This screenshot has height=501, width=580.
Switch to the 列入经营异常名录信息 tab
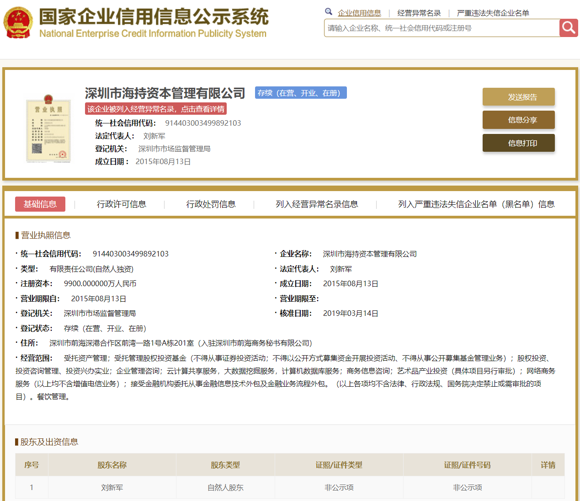pyautogui.click(x=317, y=204)
